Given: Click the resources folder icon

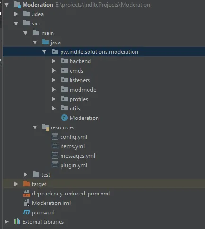Looking at the screenshot, I should coord(45,127).
